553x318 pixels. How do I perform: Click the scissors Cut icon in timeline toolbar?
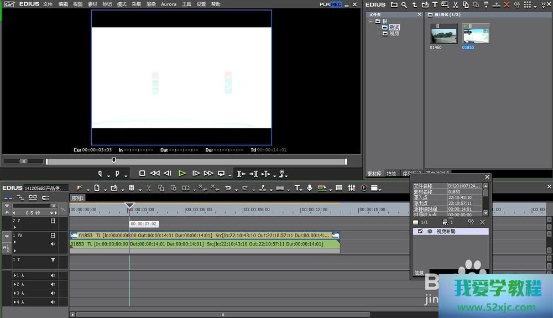tap(148, 188)
